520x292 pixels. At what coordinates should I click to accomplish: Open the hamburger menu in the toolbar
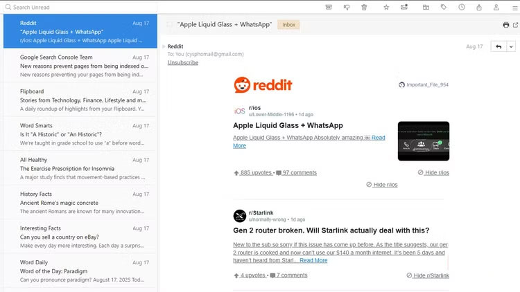point(514,7)
